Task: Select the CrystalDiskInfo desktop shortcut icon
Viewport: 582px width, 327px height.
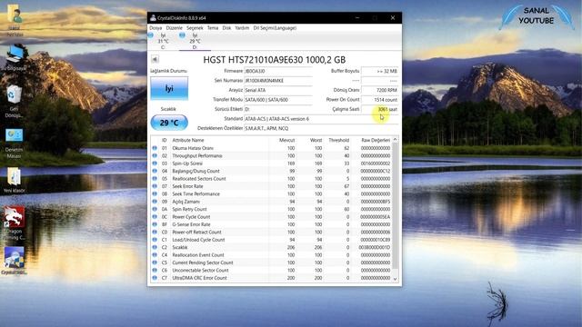Action: coord(15,261)
